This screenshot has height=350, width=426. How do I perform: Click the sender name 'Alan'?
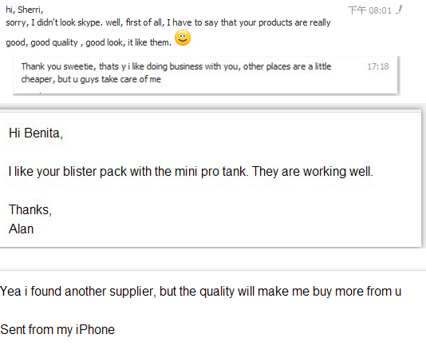[x=21, y=229]
